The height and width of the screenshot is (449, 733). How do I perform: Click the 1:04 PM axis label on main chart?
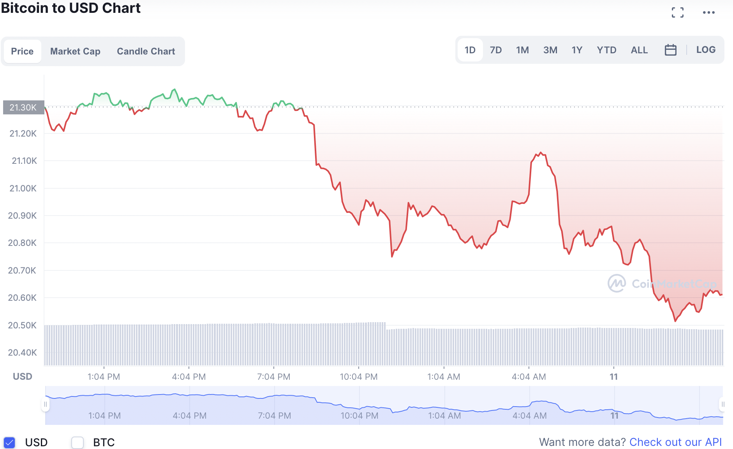104,377
